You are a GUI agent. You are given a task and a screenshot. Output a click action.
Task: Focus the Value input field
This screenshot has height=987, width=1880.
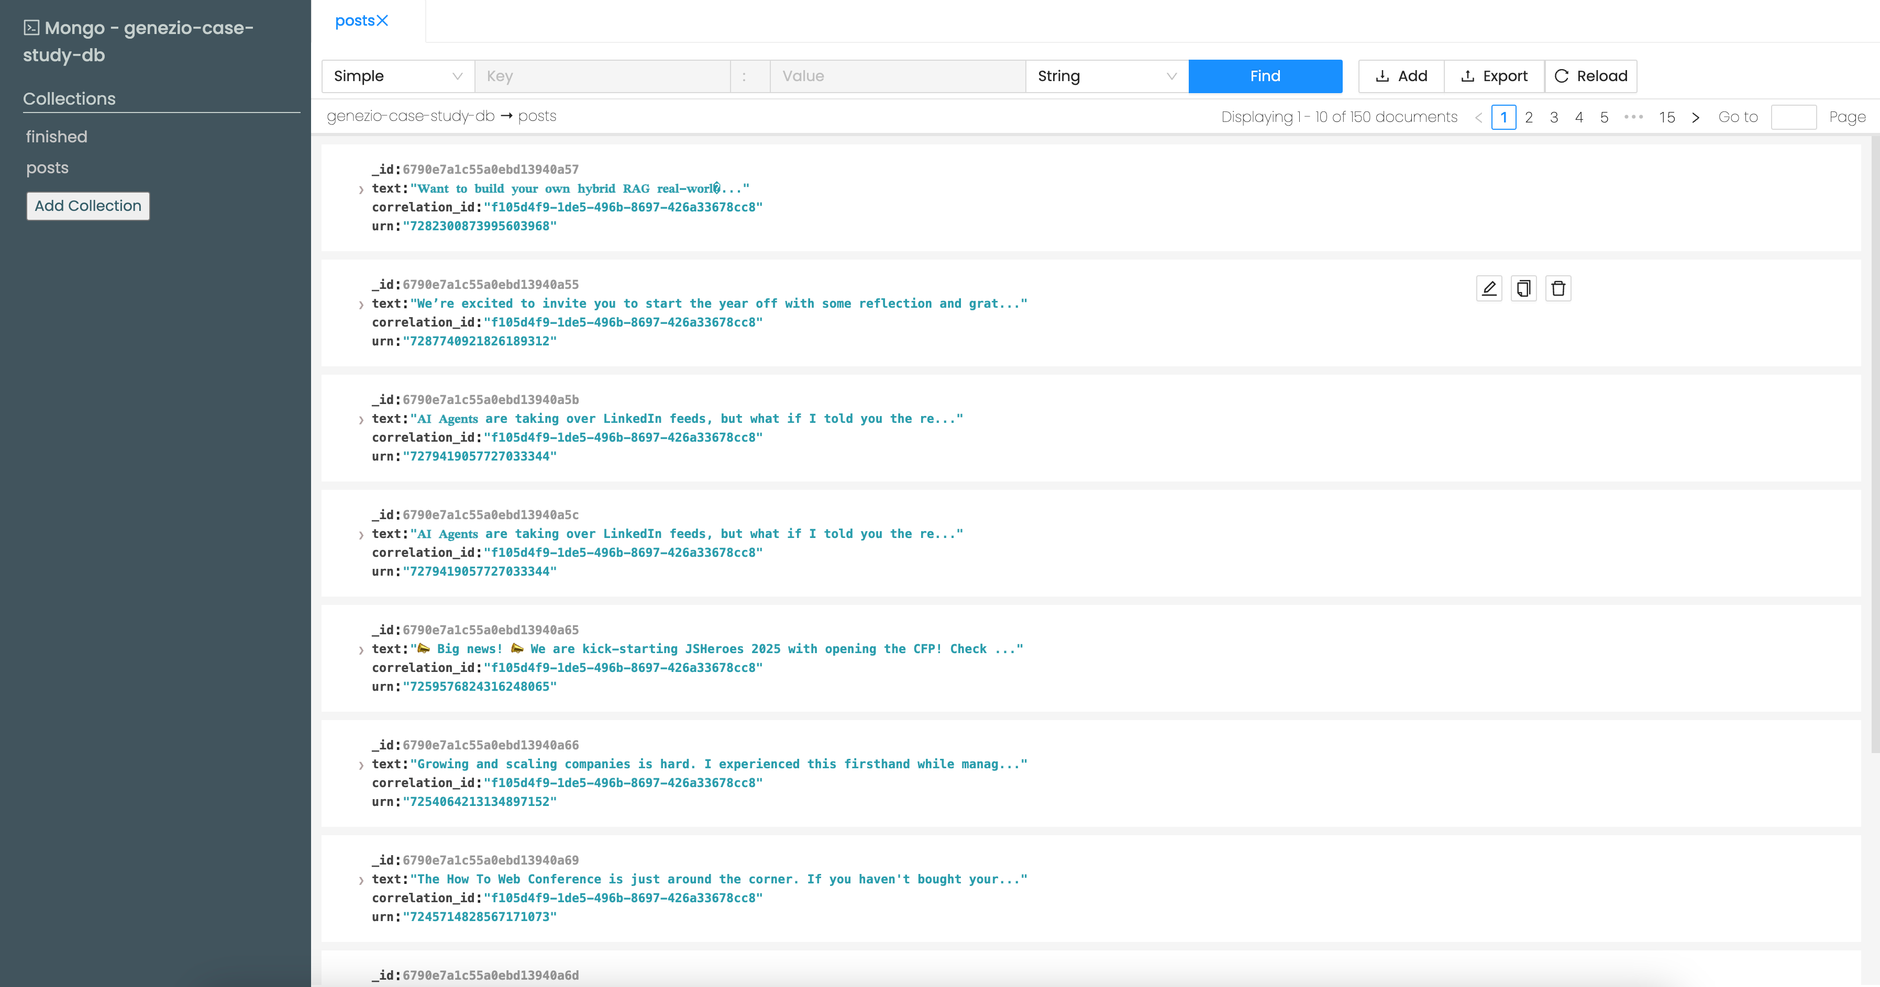tap(898, 76)
